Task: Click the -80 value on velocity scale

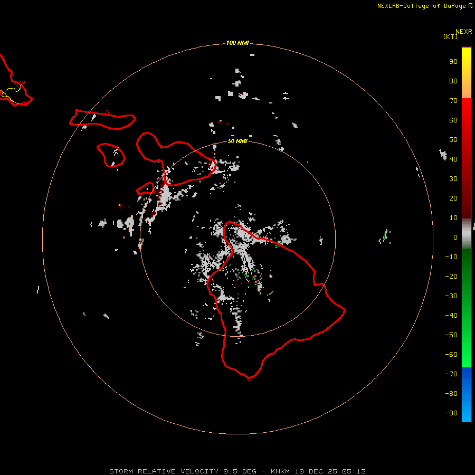Action: point(451,394)
